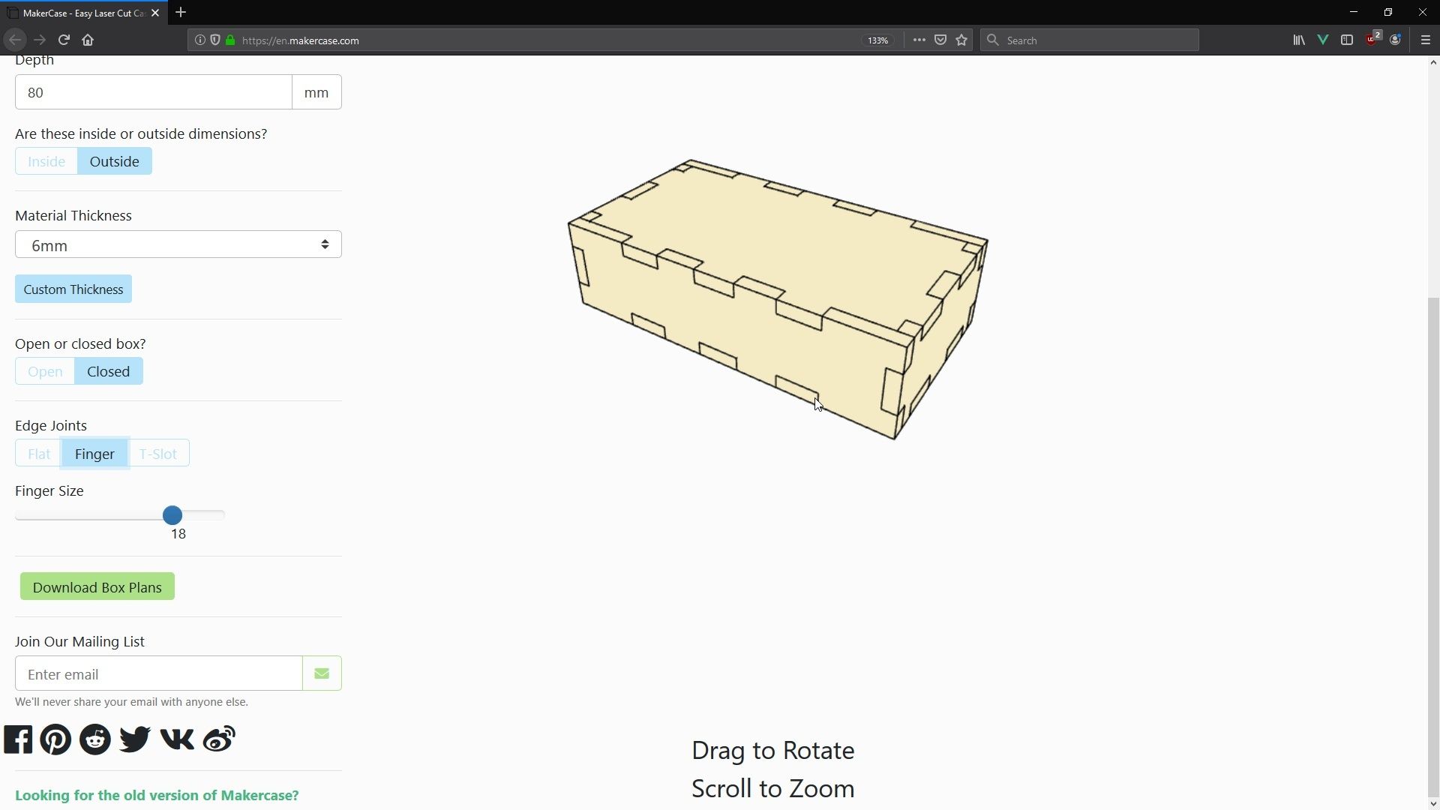The height and width of the screenshot is (810, 1440).
Task: Click the Pinterest share icon
Action: [x=56, y=739]
